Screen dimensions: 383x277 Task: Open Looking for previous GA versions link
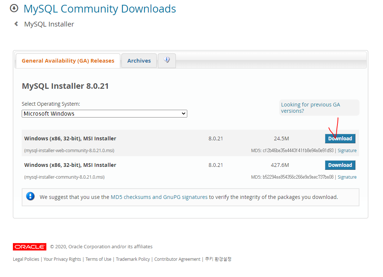tap(311, 108)
